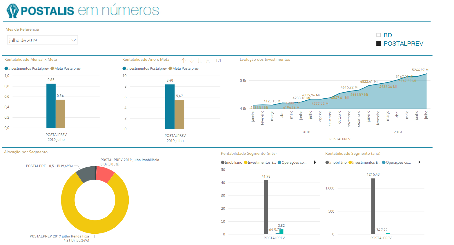The image size is (454, 245).
Task: Select the 5,47 yearly target tan bar
Action: pos(179,115)
